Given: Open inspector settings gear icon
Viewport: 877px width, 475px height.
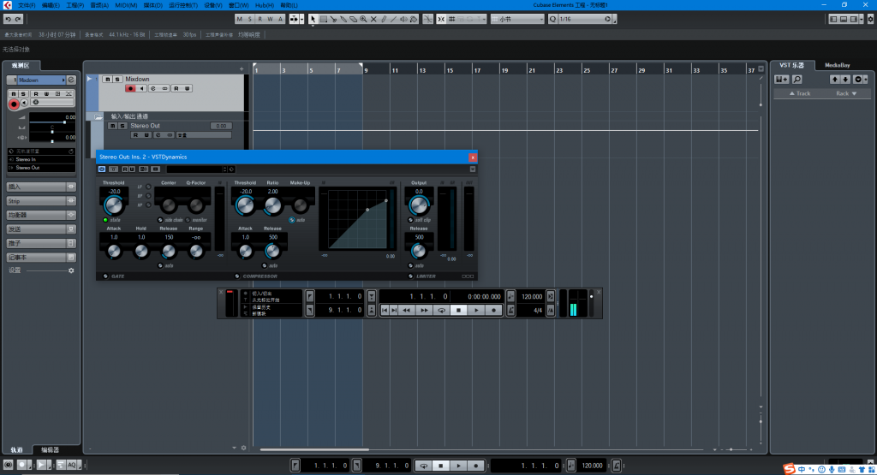Looking at the screenshot, I should (71, 270).
